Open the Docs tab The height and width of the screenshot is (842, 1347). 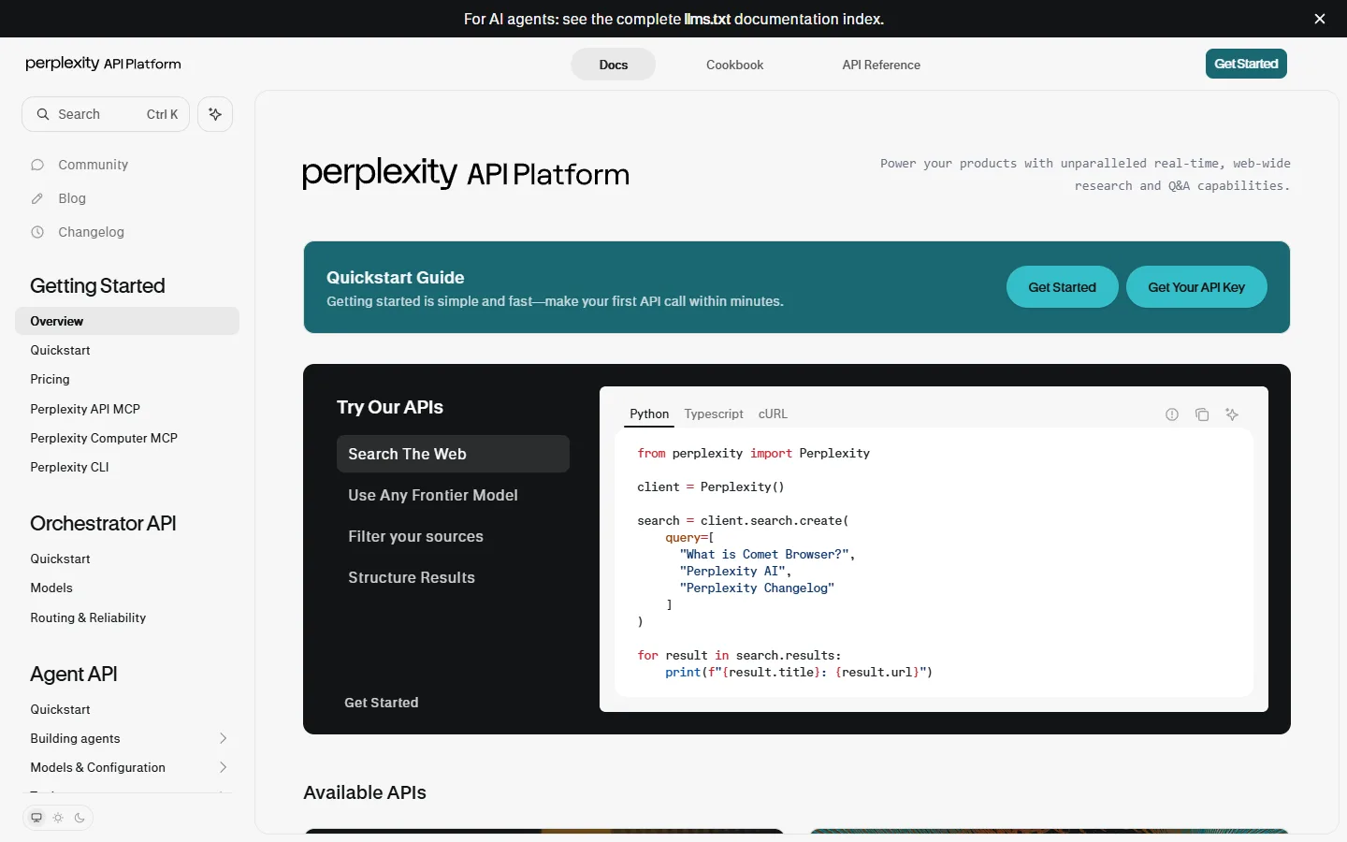point(614,65)
